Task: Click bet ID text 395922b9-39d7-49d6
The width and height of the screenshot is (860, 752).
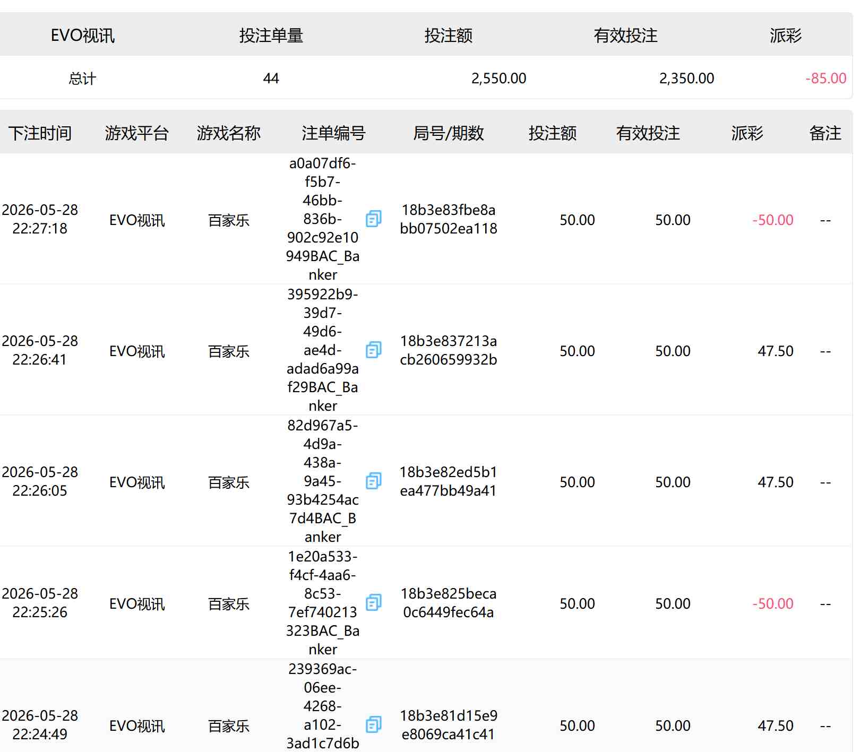Action: tap(323, 350)
